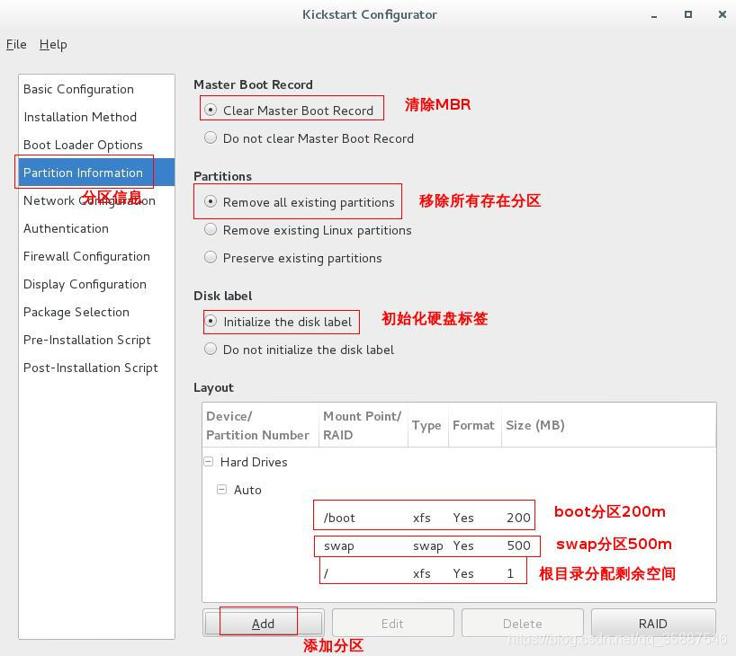Screen dimensions: 736x656
Task: Click the Delete partition button
Action: [522, 623]
